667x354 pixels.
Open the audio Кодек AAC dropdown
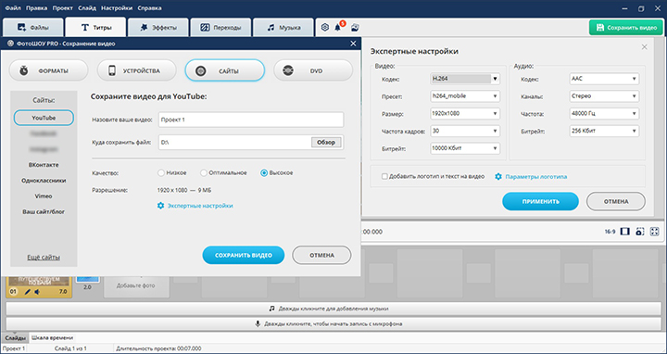[604, 79]
